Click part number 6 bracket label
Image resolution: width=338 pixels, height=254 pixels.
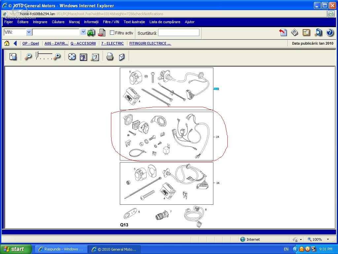tap(139, 212)
